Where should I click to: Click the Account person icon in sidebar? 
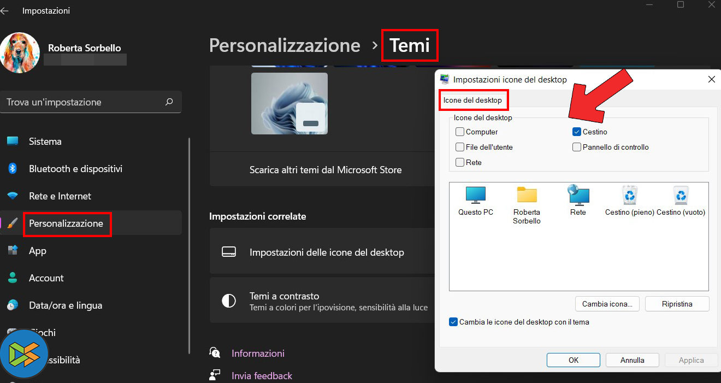click(x=13, y=278)
